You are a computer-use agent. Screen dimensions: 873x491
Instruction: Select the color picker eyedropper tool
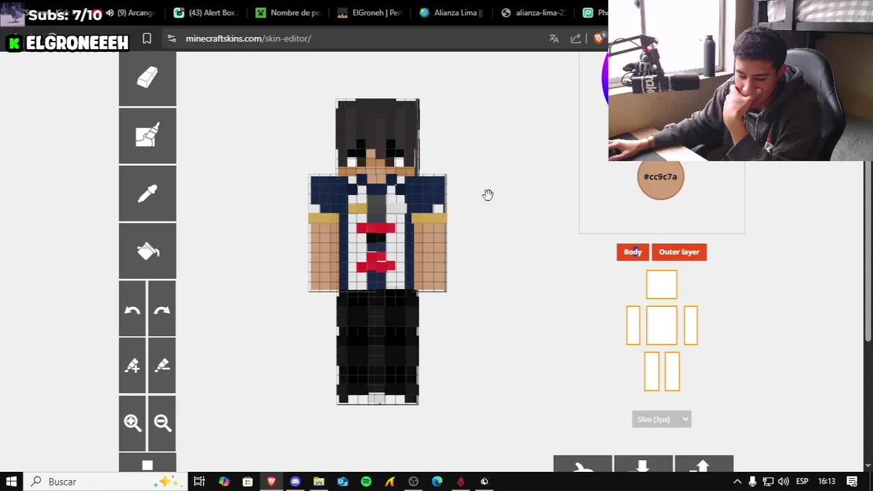point(147,194)
